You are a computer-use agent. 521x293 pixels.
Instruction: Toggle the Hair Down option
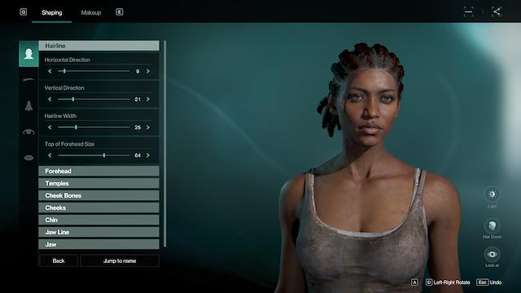click(492, 225)
